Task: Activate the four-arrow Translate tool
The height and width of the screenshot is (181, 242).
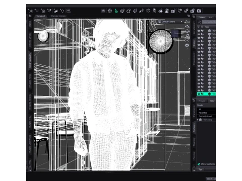Action: [135, 11]
